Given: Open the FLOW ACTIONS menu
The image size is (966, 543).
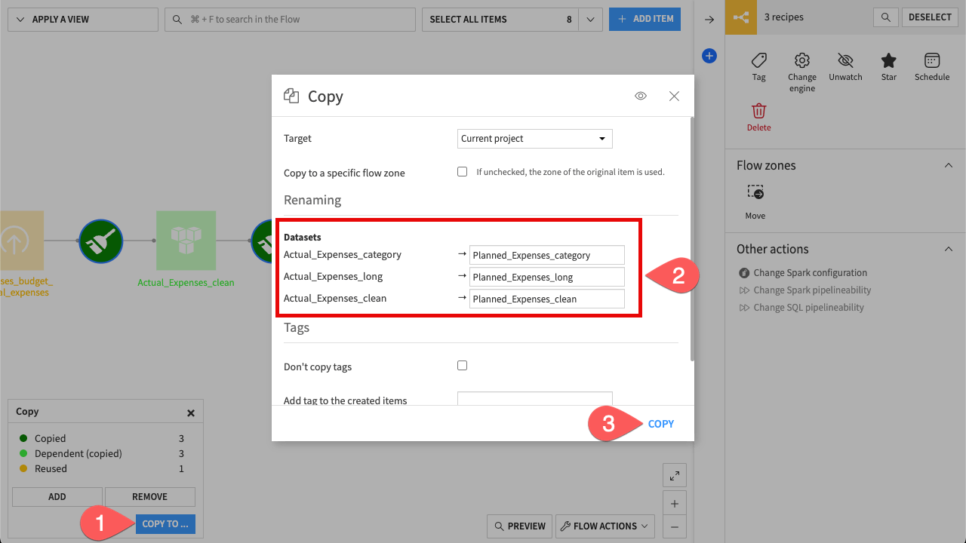Looking at the screenshot, I should 605,526.
